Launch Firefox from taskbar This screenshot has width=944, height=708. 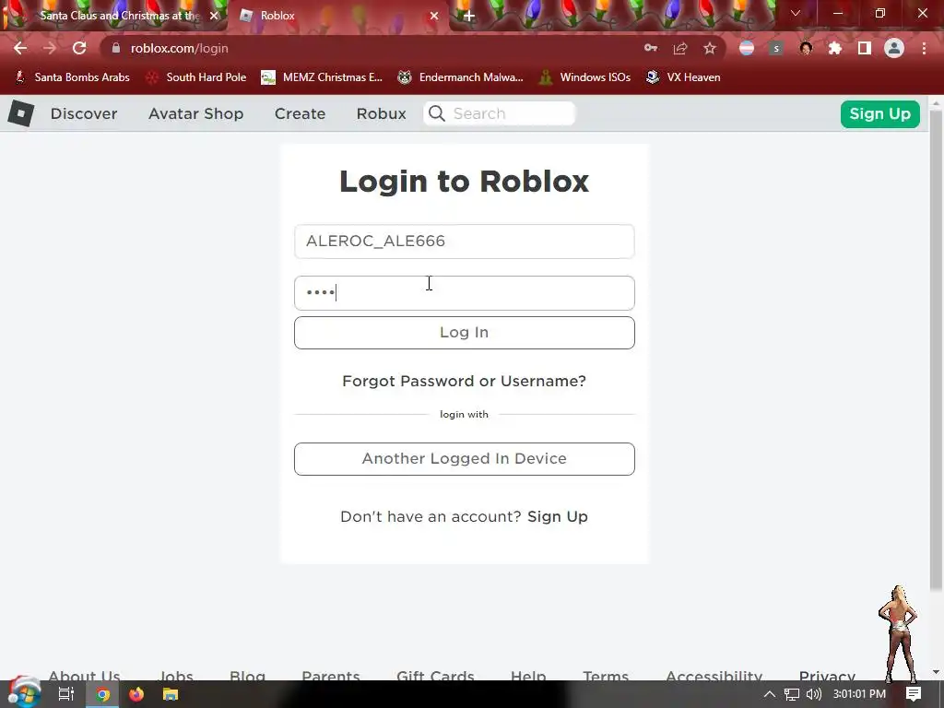136,694
